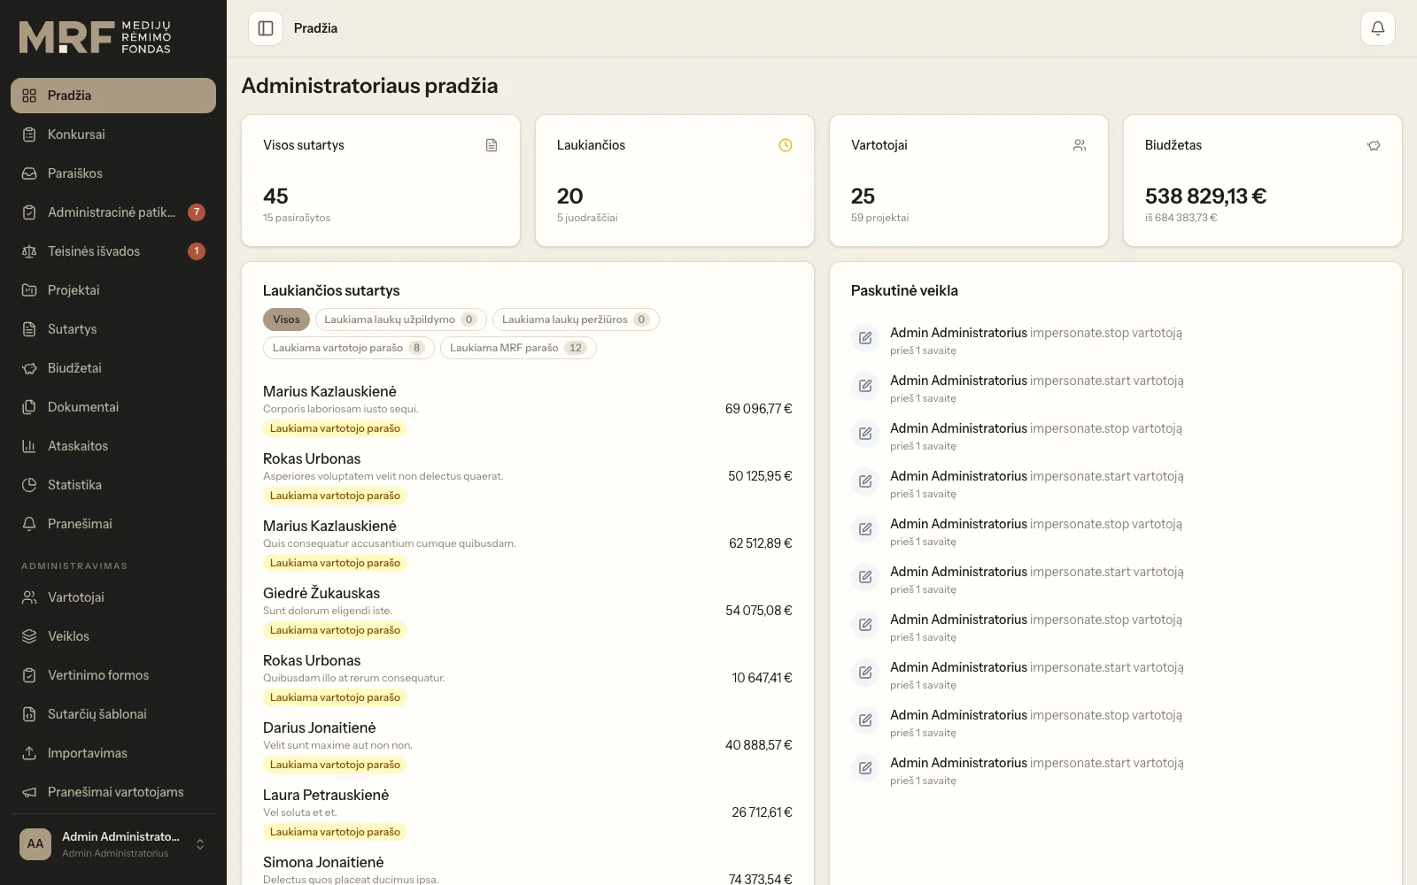Click the document icon on Visos sutartys card
Image resolution: width=1417 pixels, height=885 pixels.
tap(492, 145)
